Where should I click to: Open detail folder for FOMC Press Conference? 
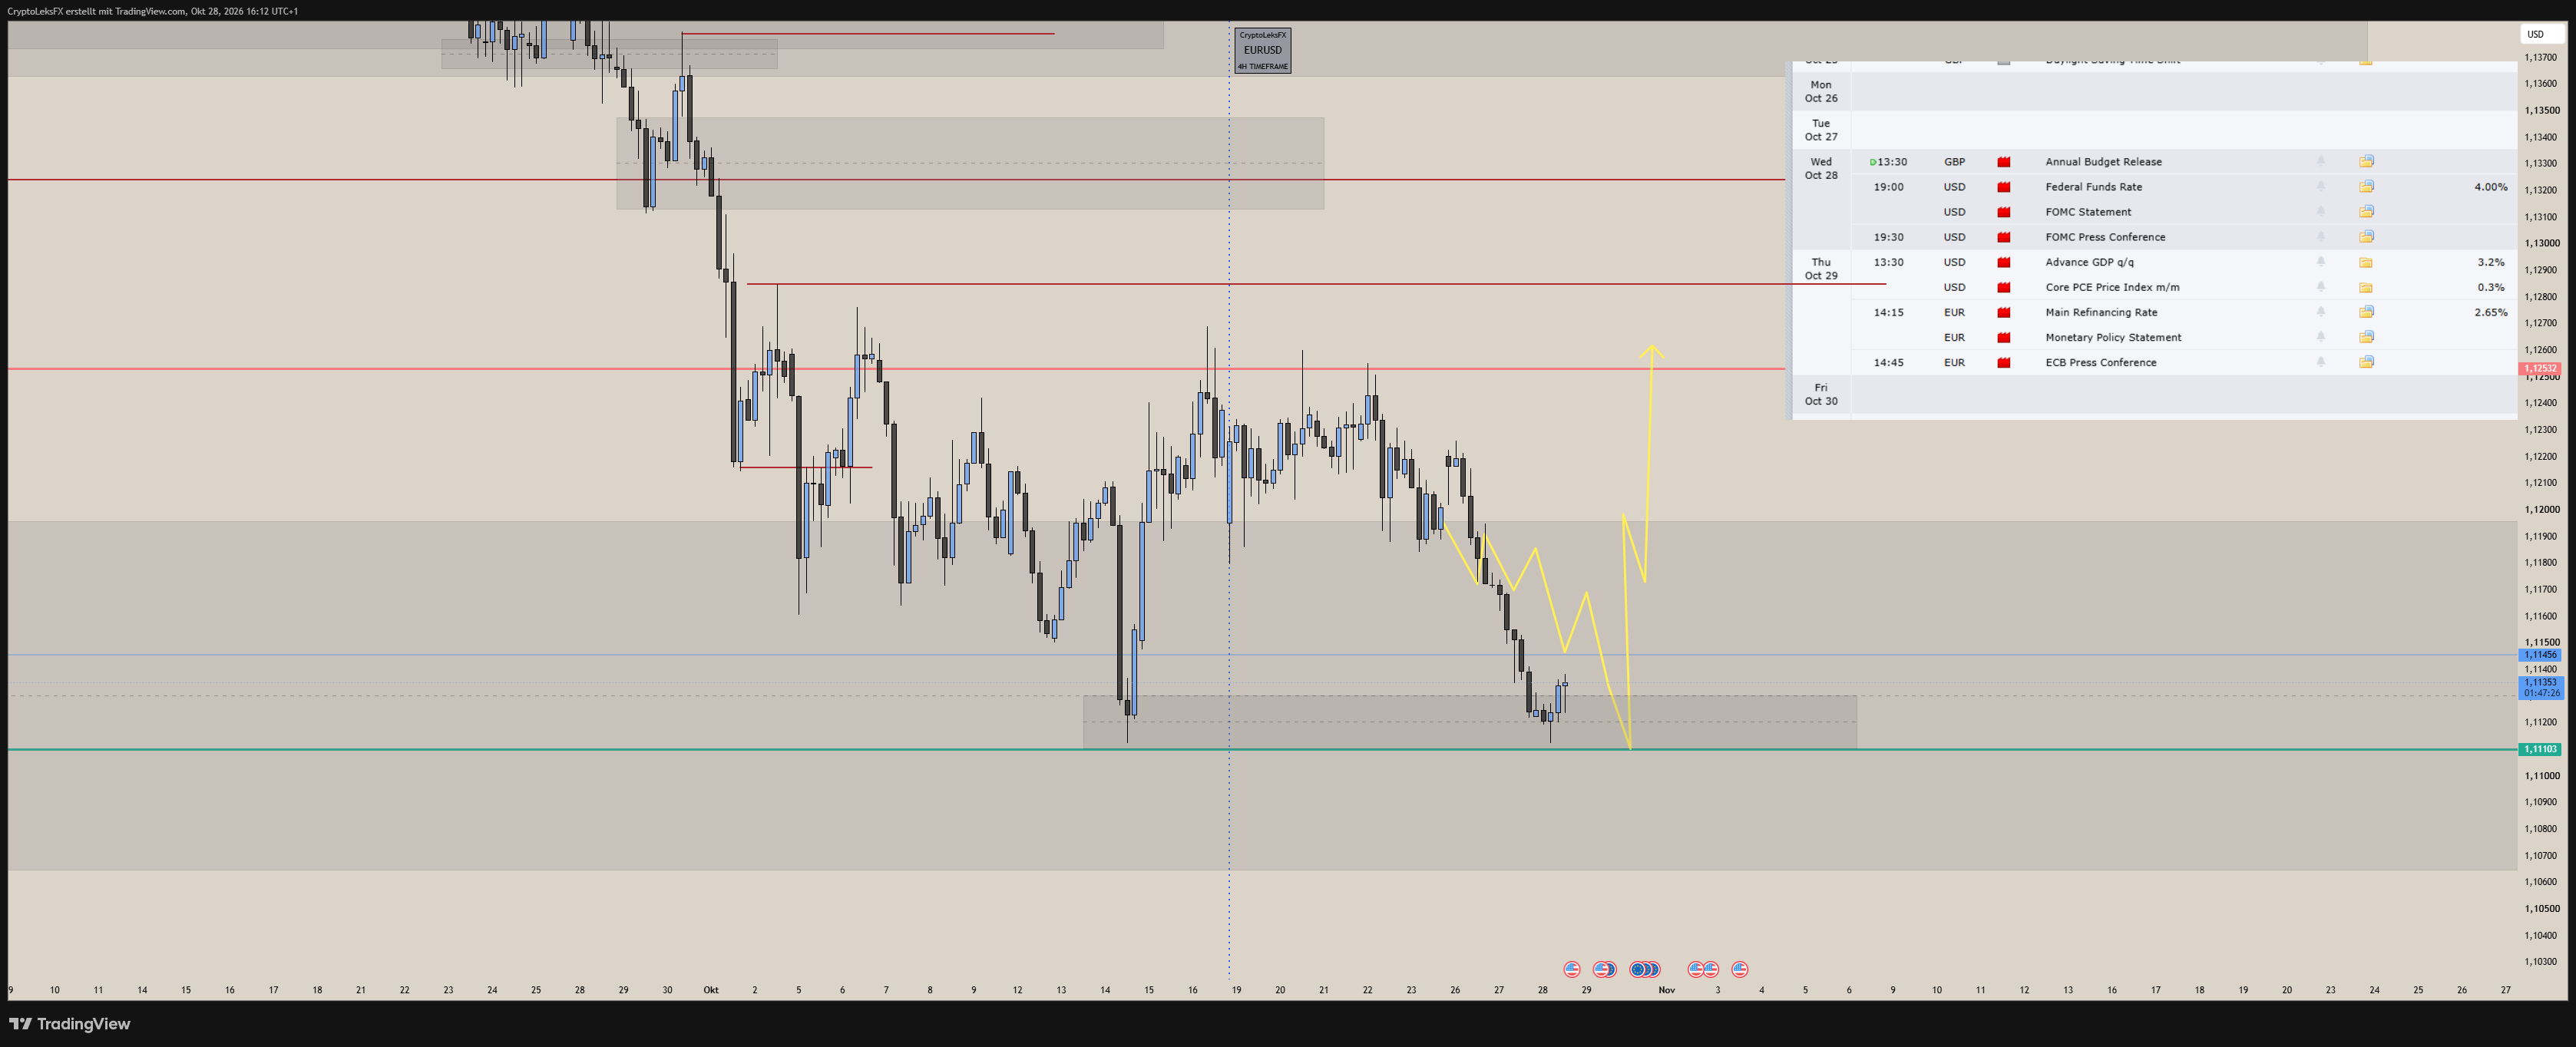2366,236
